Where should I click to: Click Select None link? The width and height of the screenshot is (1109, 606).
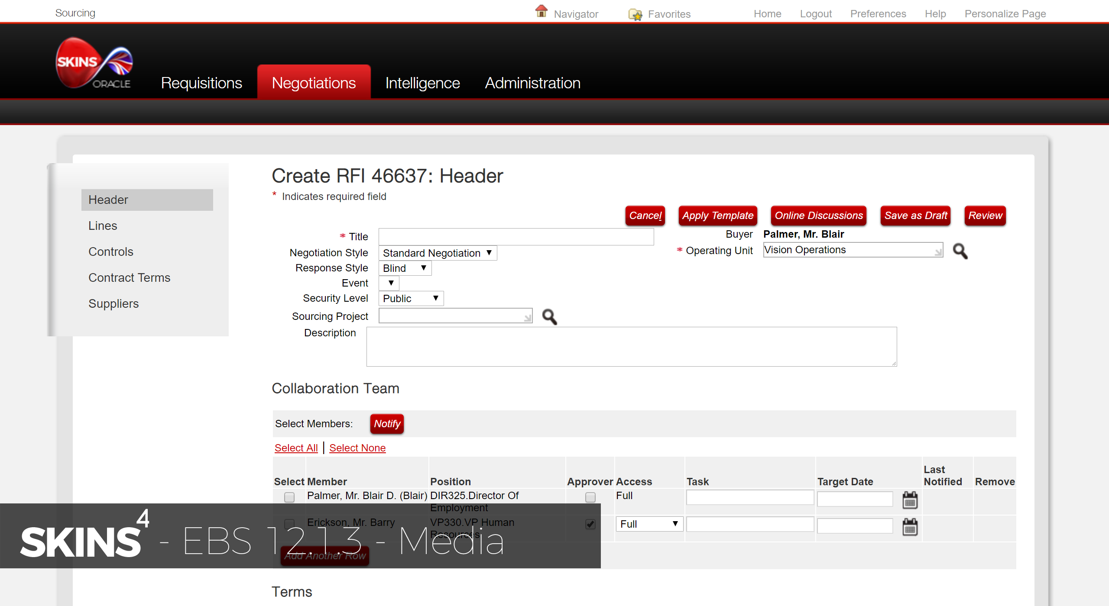tap(357, 448)
